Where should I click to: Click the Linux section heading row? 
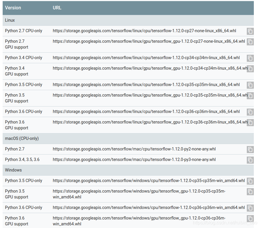pyautogui.click(x=128, y=20)
